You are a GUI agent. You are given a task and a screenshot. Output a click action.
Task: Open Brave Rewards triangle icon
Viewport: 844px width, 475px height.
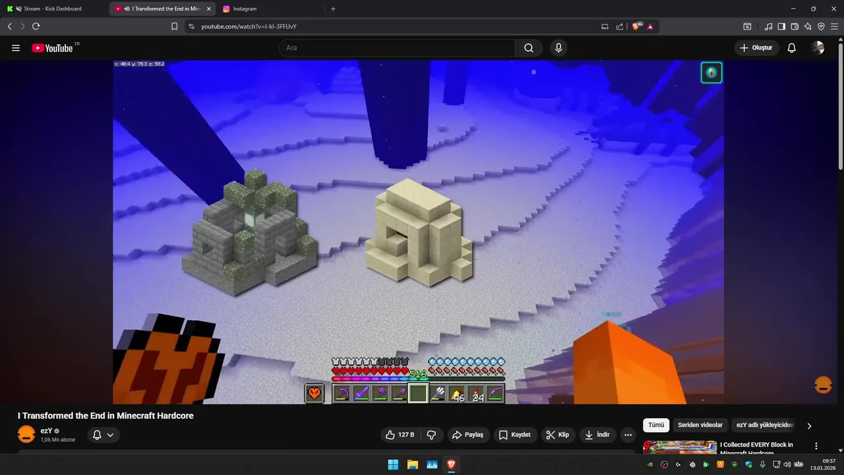[650, 26]
